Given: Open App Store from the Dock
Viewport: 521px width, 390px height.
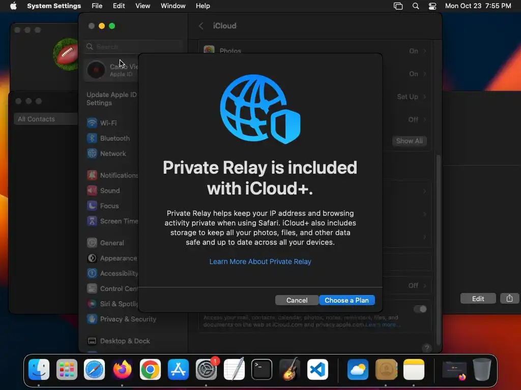Looking at the screenshot, I should point(178,369).
